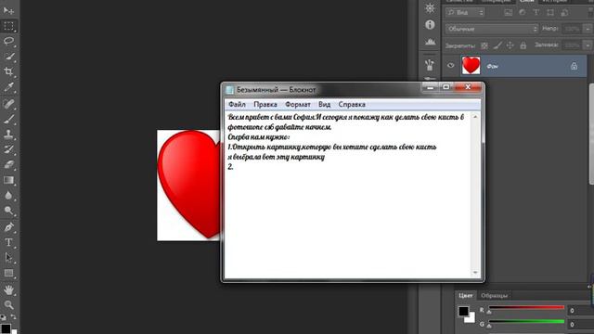Select the Blur drop tool
Image resolution: width=594 pixels, height=334 pixels.
pos(8,196)
